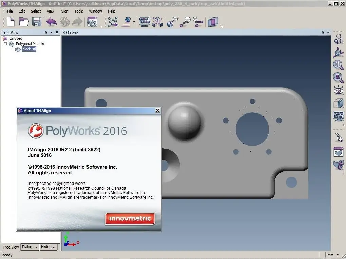The width and height of the screenshot is (346, 259).
Task: Select the pointing hand selection tool
Action: (339, 137)
